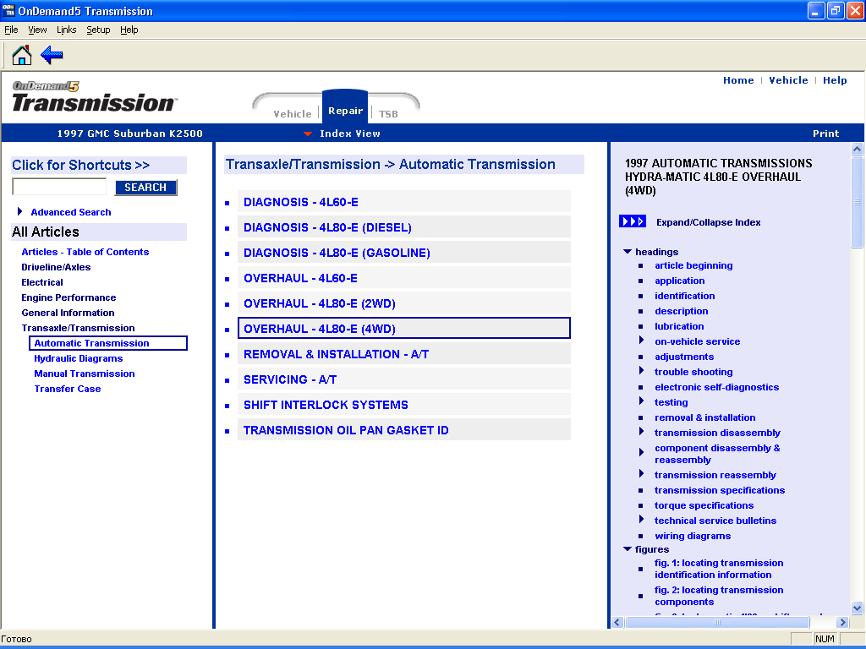Viewport: 866px width, 649px height.
Task: Select the Electrical category
Action: point(42,282)
